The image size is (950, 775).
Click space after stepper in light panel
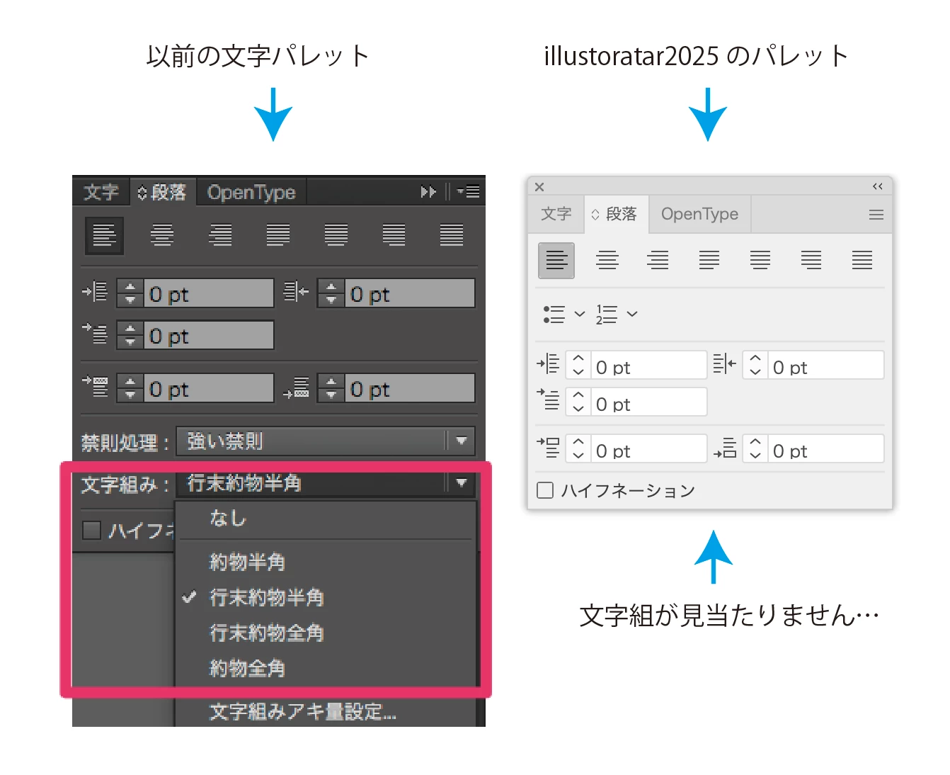[755, 449]
